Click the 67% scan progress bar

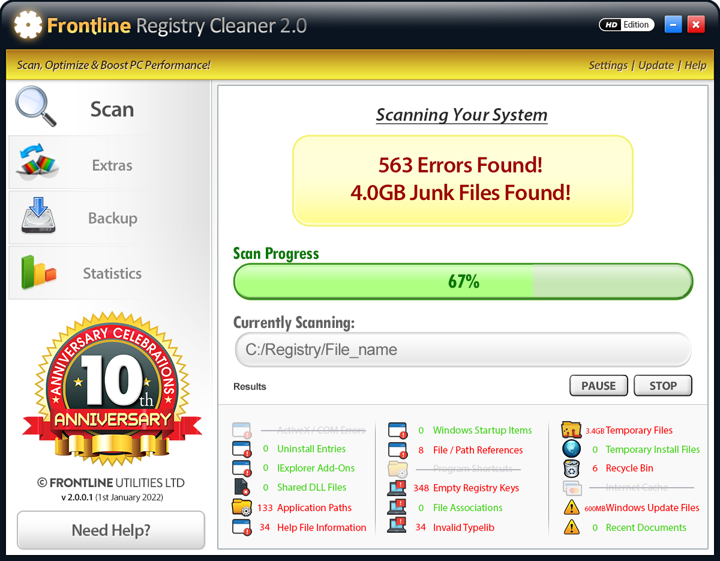(463, 281)
